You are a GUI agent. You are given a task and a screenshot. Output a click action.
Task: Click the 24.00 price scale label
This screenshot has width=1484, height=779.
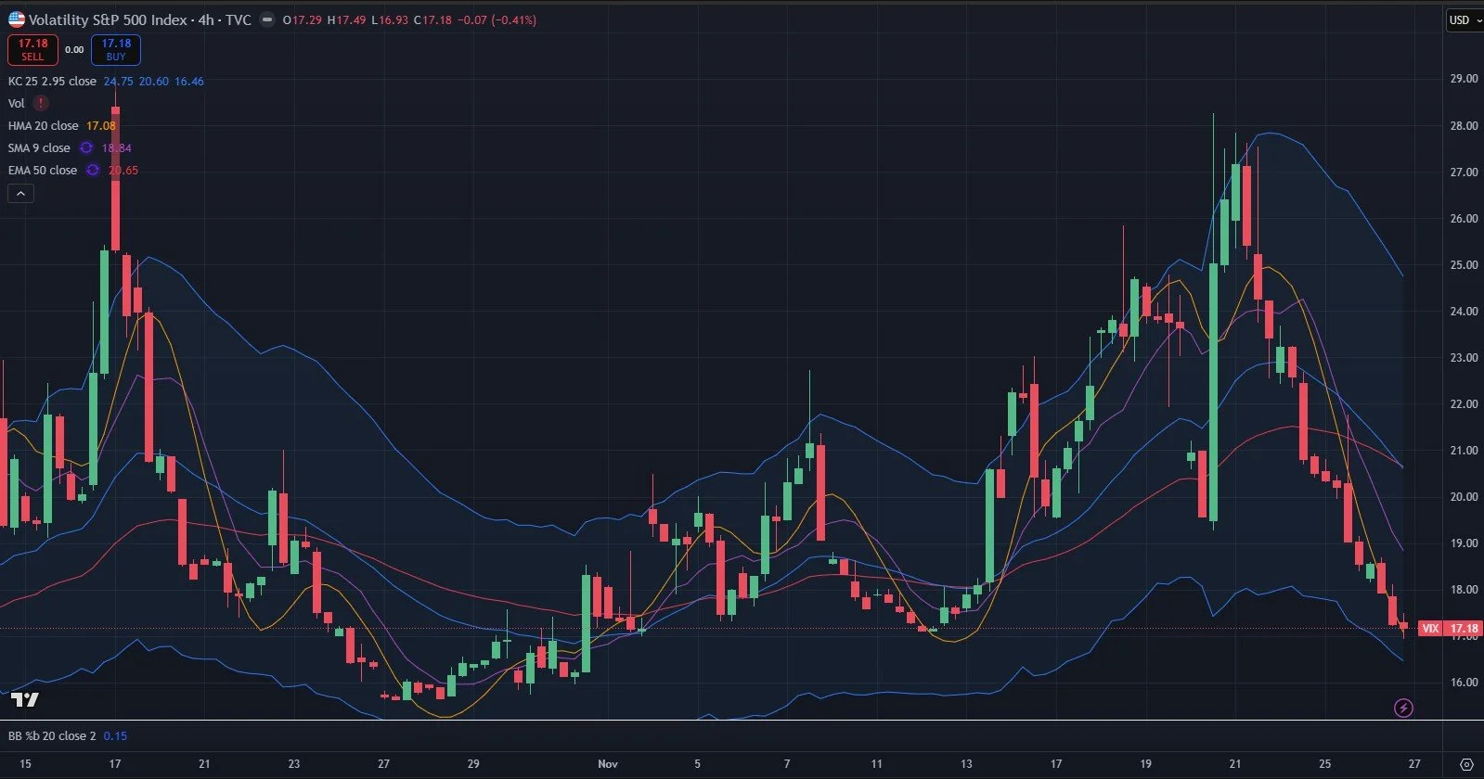(x=1464, y=311)
